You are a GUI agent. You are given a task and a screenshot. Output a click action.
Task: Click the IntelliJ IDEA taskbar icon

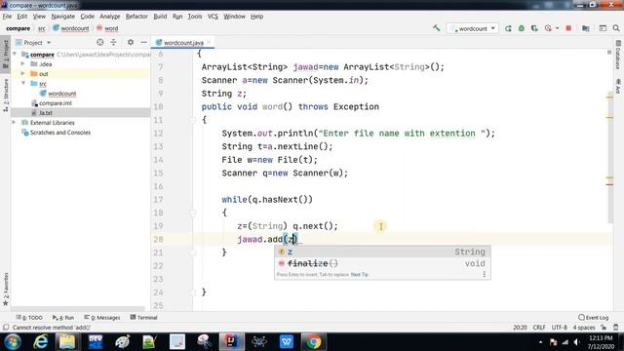pyautogui.click(x=232, y=342)
